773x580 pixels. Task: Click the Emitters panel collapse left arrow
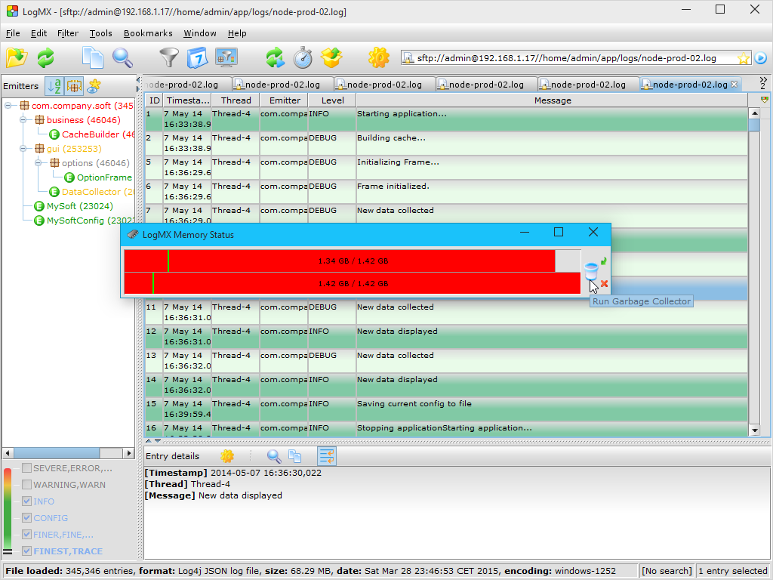(139, 80)
